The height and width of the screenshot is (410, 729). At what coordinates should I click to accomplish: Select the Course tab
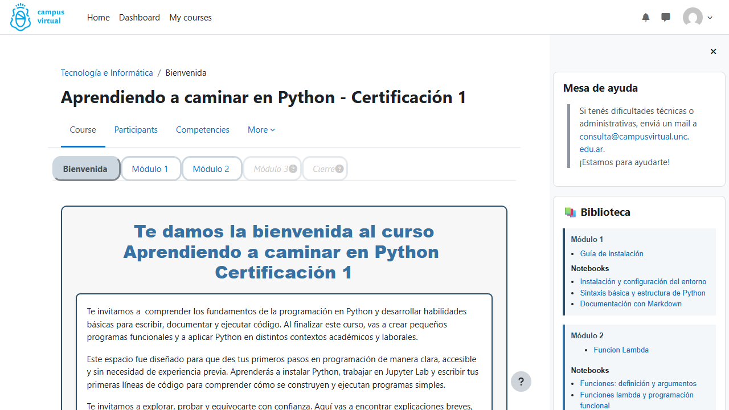[x=83, y=130]
